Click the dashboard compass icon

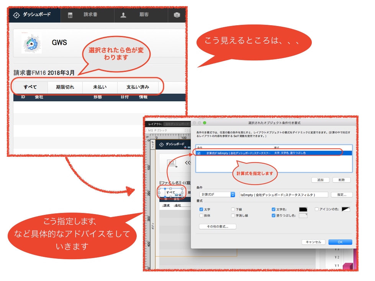pyautogui.click(x=16, y=15)
